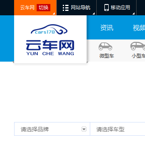Screen dimensions: 145x145
Task: Select the 微型车 car icon
Action: 106,46
